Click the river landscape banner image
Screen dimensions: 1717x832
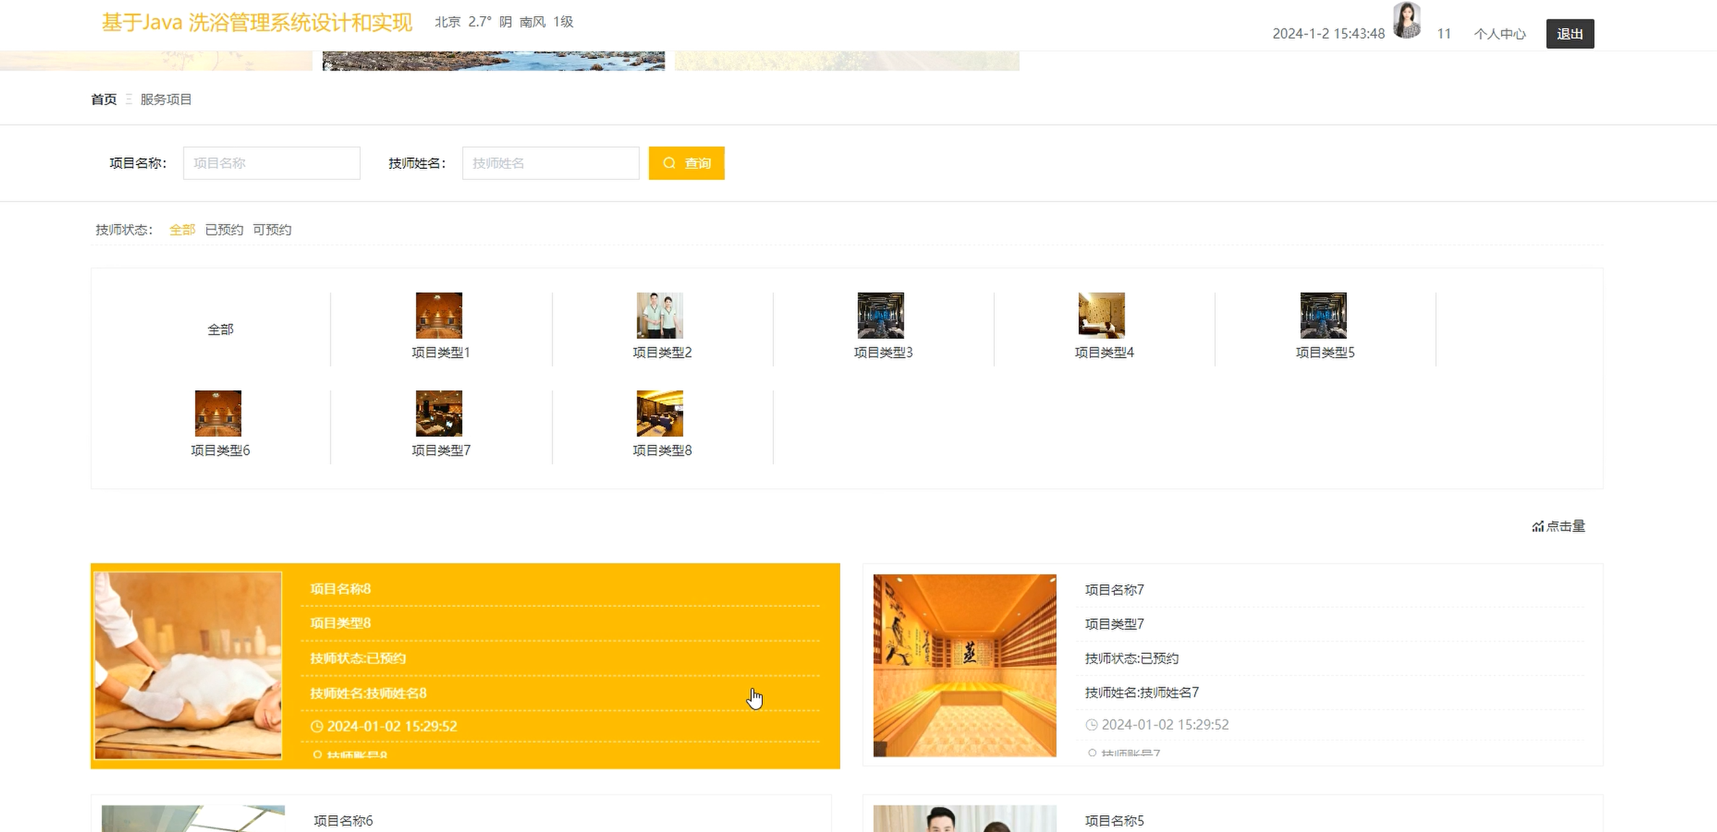click(493, 61)
